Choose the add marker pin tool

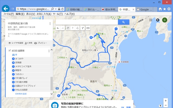point(72,28)
